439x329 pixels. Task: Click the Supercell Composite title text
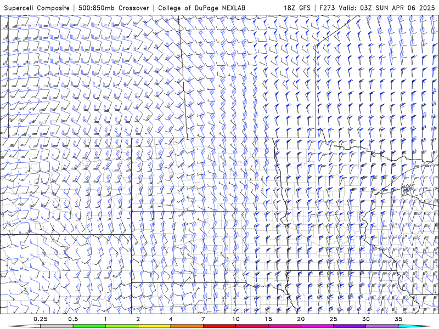(x=37, y=8)
